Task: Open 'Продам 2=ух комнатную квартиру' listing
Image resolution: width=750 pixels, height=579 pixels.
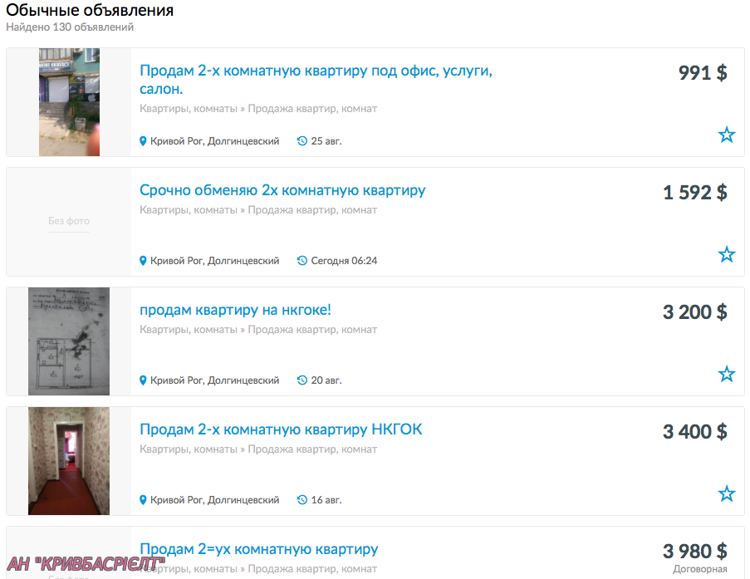Action: point(259,549)
